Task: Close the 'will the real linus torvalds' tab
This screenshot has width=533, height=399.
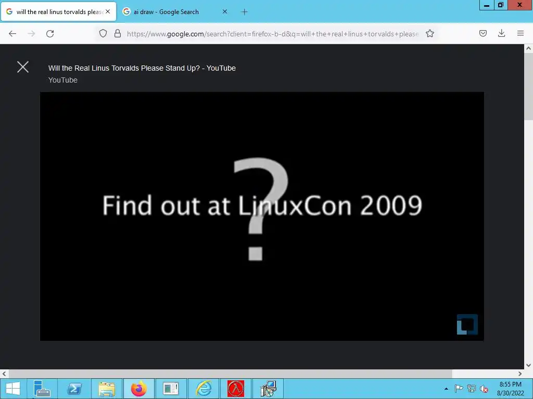Action: (x=108, y=11)
